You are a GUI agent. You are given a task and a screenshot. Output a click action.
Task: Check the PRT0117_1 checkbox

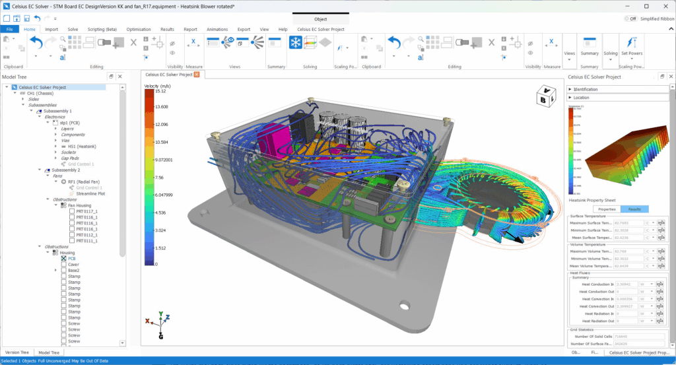pos(72,211)
